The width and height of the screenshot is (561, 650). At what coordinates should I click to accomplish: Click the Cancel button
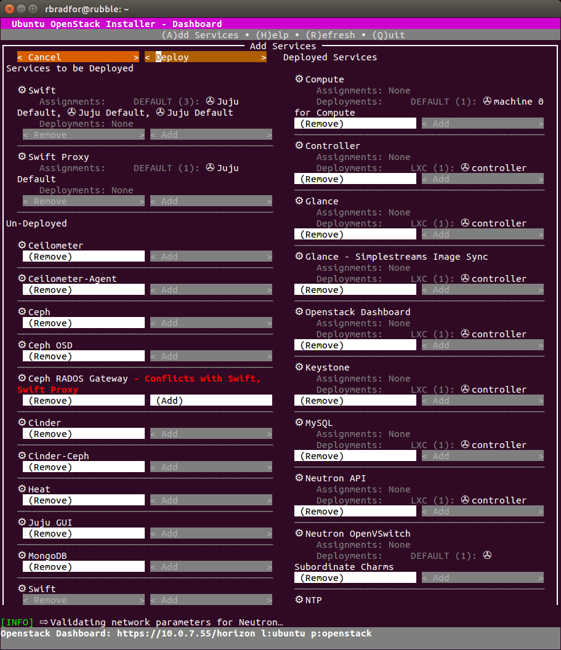[78, 57]
